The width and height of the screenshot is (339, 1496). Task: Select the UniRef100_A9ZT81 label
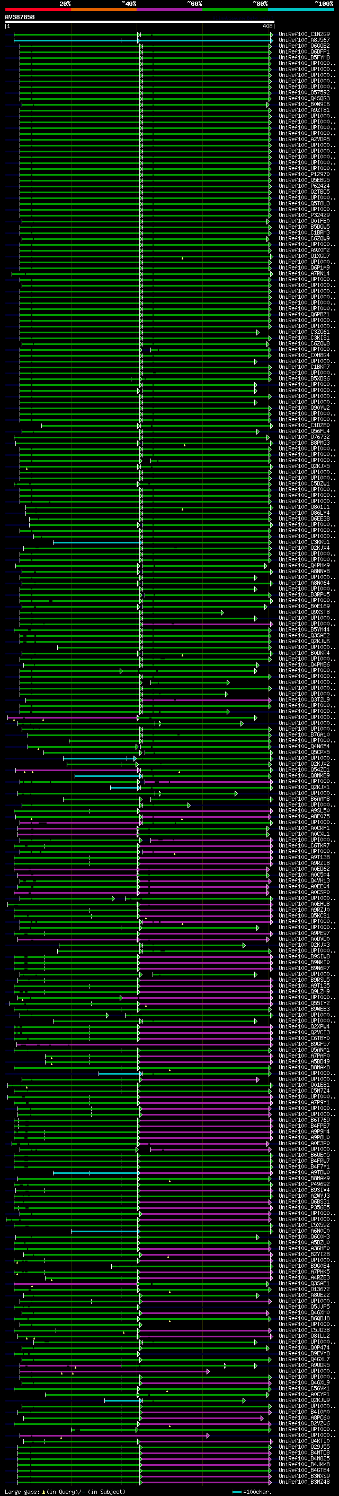[304, 110]
